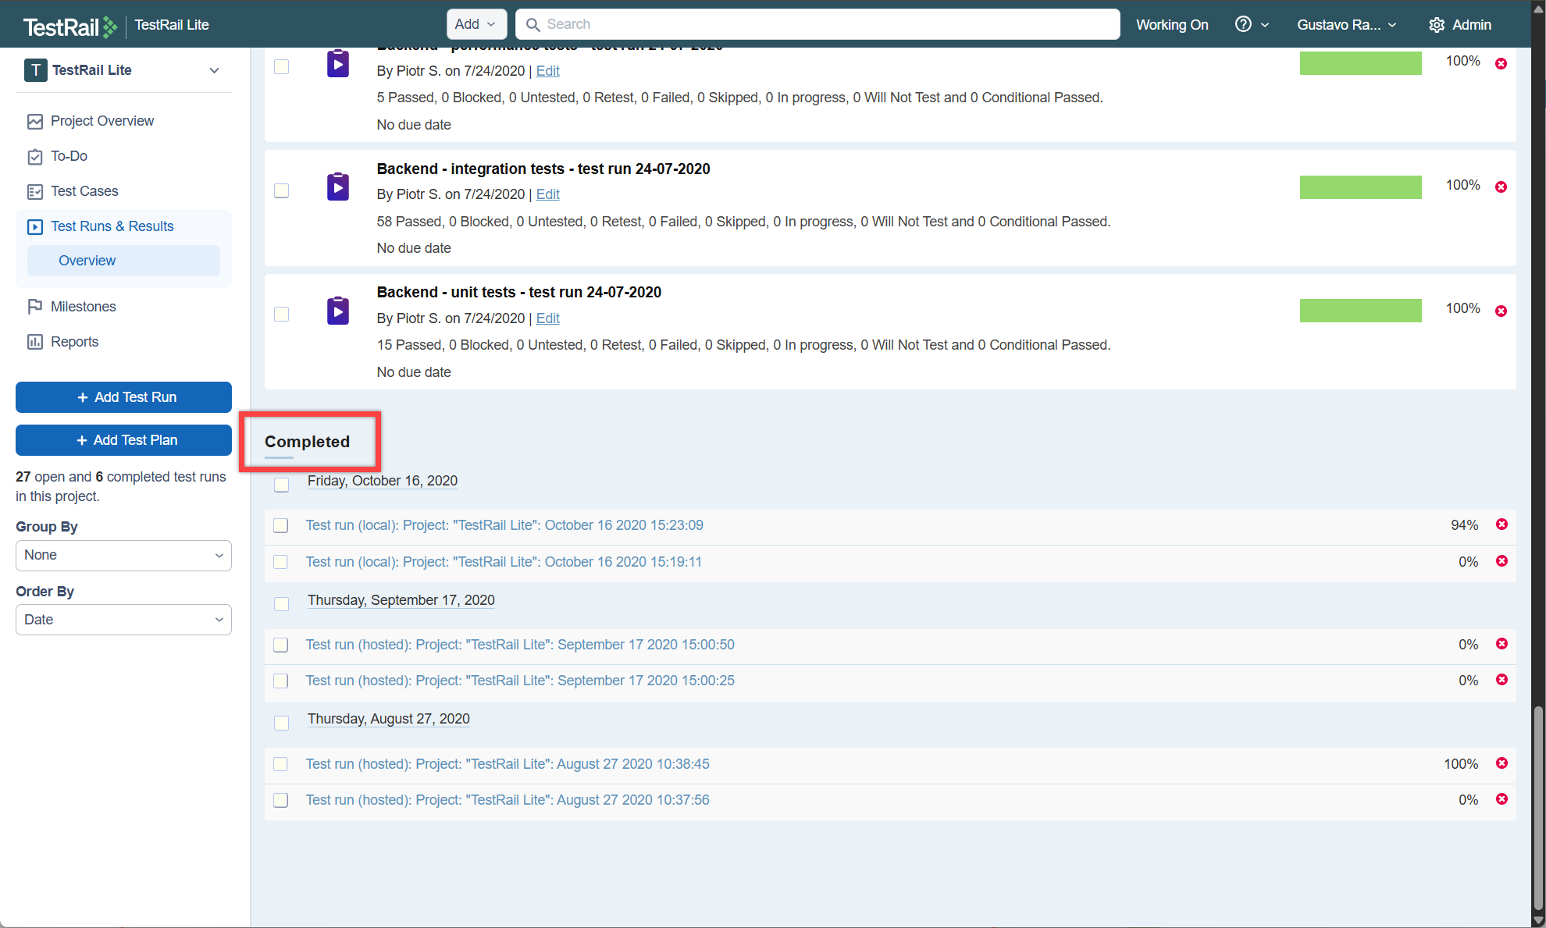The height and width of the screenshot is (928, 1546).
Task: Click red delete icon for 94% run
Action: [x=1501, y=524]
